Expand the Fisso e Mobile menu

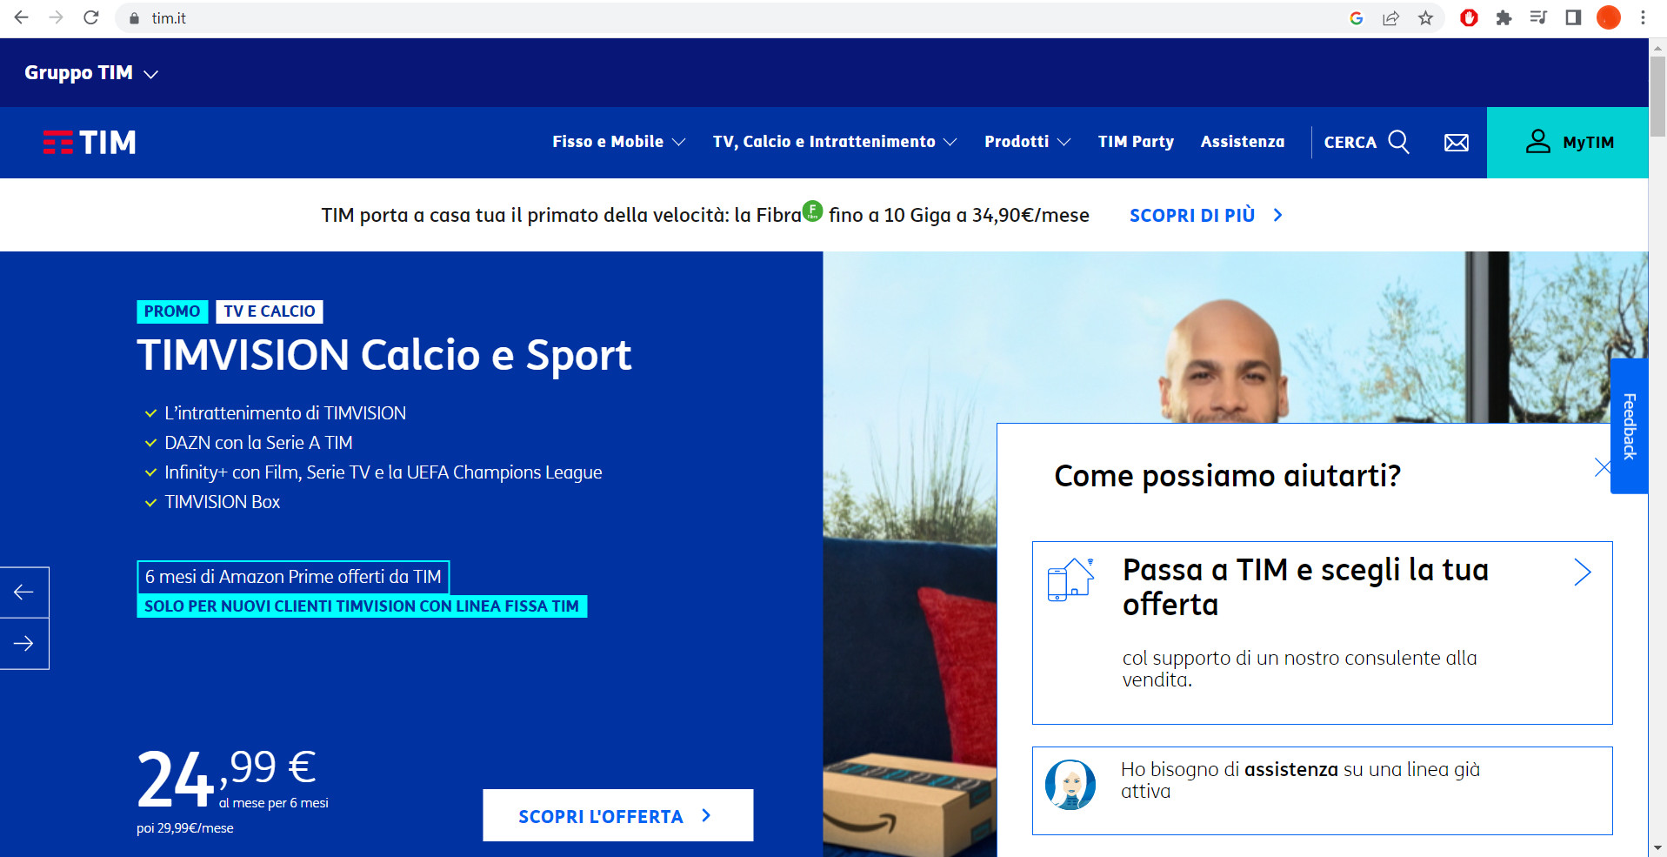pyautogui.click(x=618, y=142)
